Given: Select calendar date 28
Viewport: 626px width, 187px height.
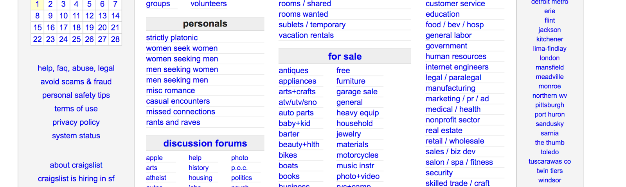Looking at the screenshot, I should [115, 39].
